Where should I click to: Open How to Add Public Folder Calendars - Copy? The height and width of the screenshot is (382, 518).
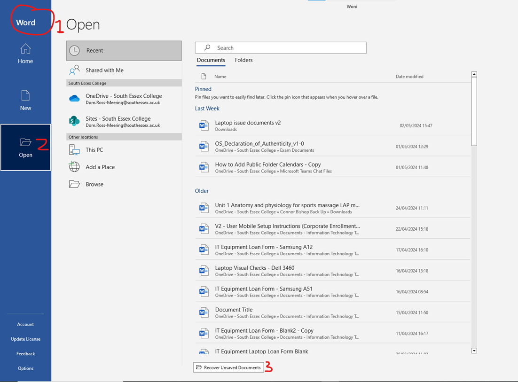(x=333, y=167)
